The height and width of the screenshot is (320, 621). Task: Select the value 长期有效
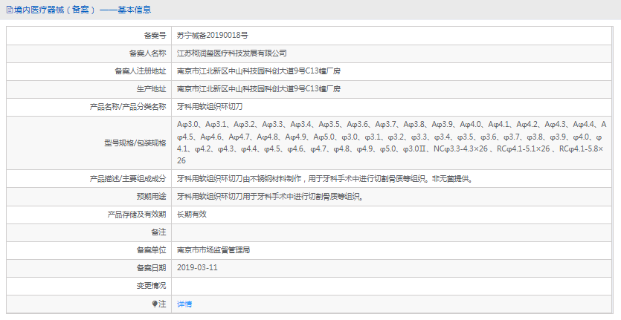pos(192,215)
